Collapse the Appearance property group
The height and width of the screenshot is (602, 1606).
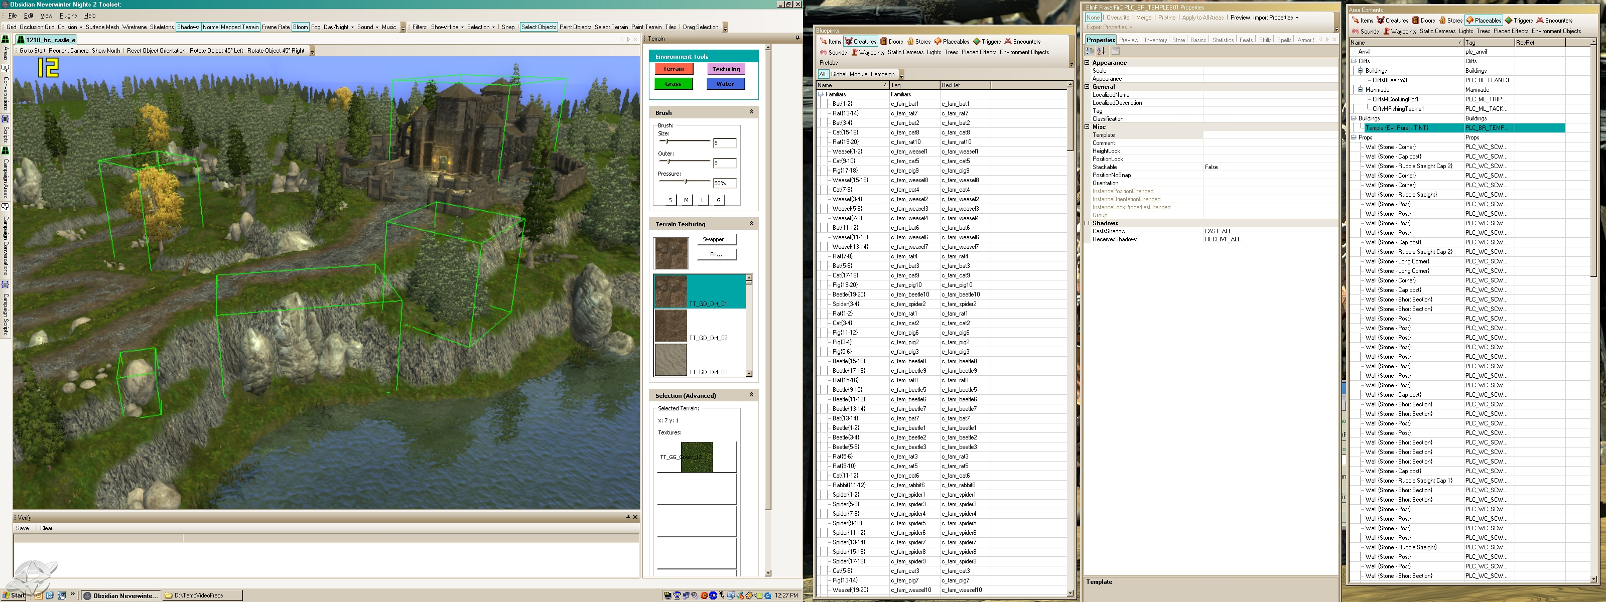click(1087, 62)
